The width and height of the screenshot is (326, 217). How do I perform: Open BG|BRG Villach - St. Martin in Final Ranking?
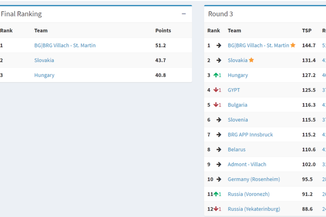click(65, 45)
